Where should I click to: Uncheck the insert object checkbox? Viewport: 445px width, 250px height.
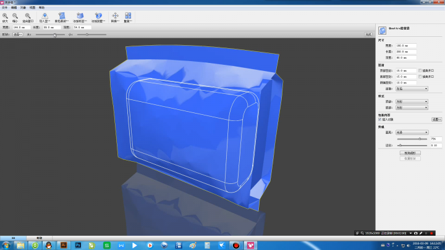point(379,119)
